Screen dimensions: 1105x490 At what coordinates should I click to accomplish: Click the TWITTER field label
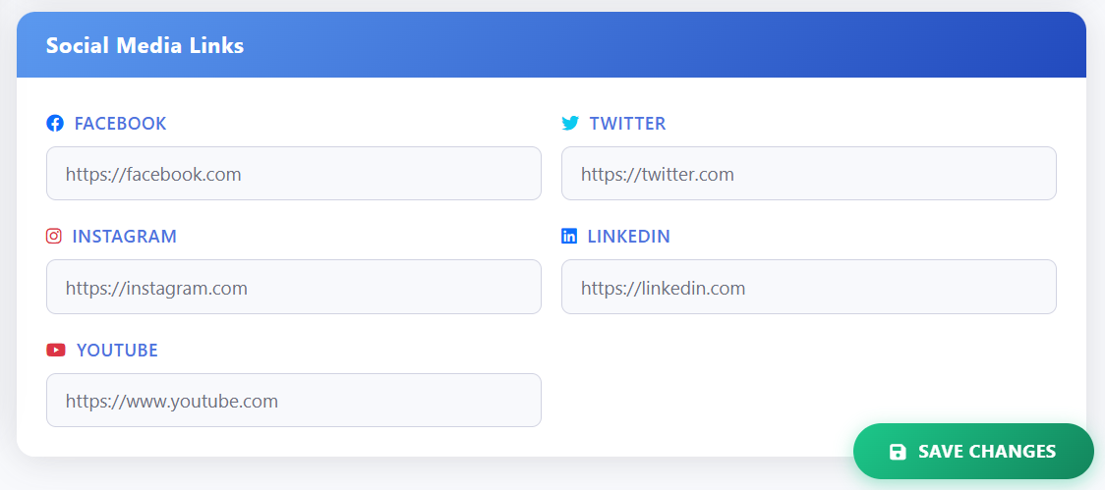[x=627, y=124]
